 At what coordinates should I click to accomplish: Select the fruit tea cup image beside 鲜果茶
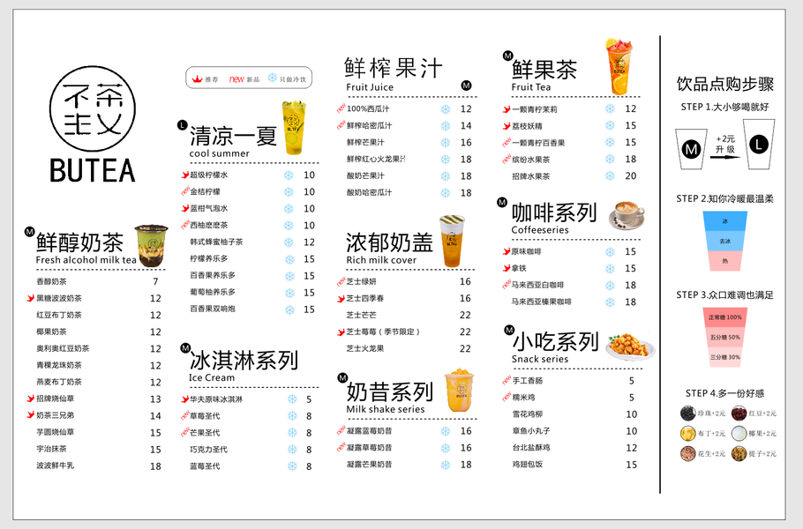[x=619, y=66]
